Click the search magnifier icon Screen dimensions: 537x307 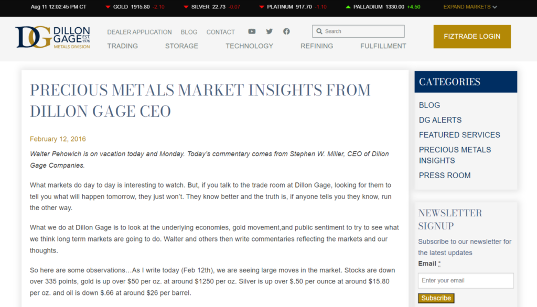(319, 31)
